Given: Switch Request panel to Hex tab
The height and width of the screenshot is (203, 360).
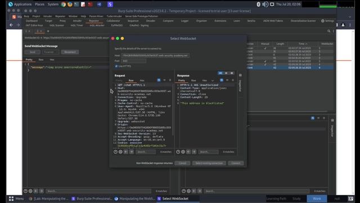Looking at the screenshot, I should [142, 80].
